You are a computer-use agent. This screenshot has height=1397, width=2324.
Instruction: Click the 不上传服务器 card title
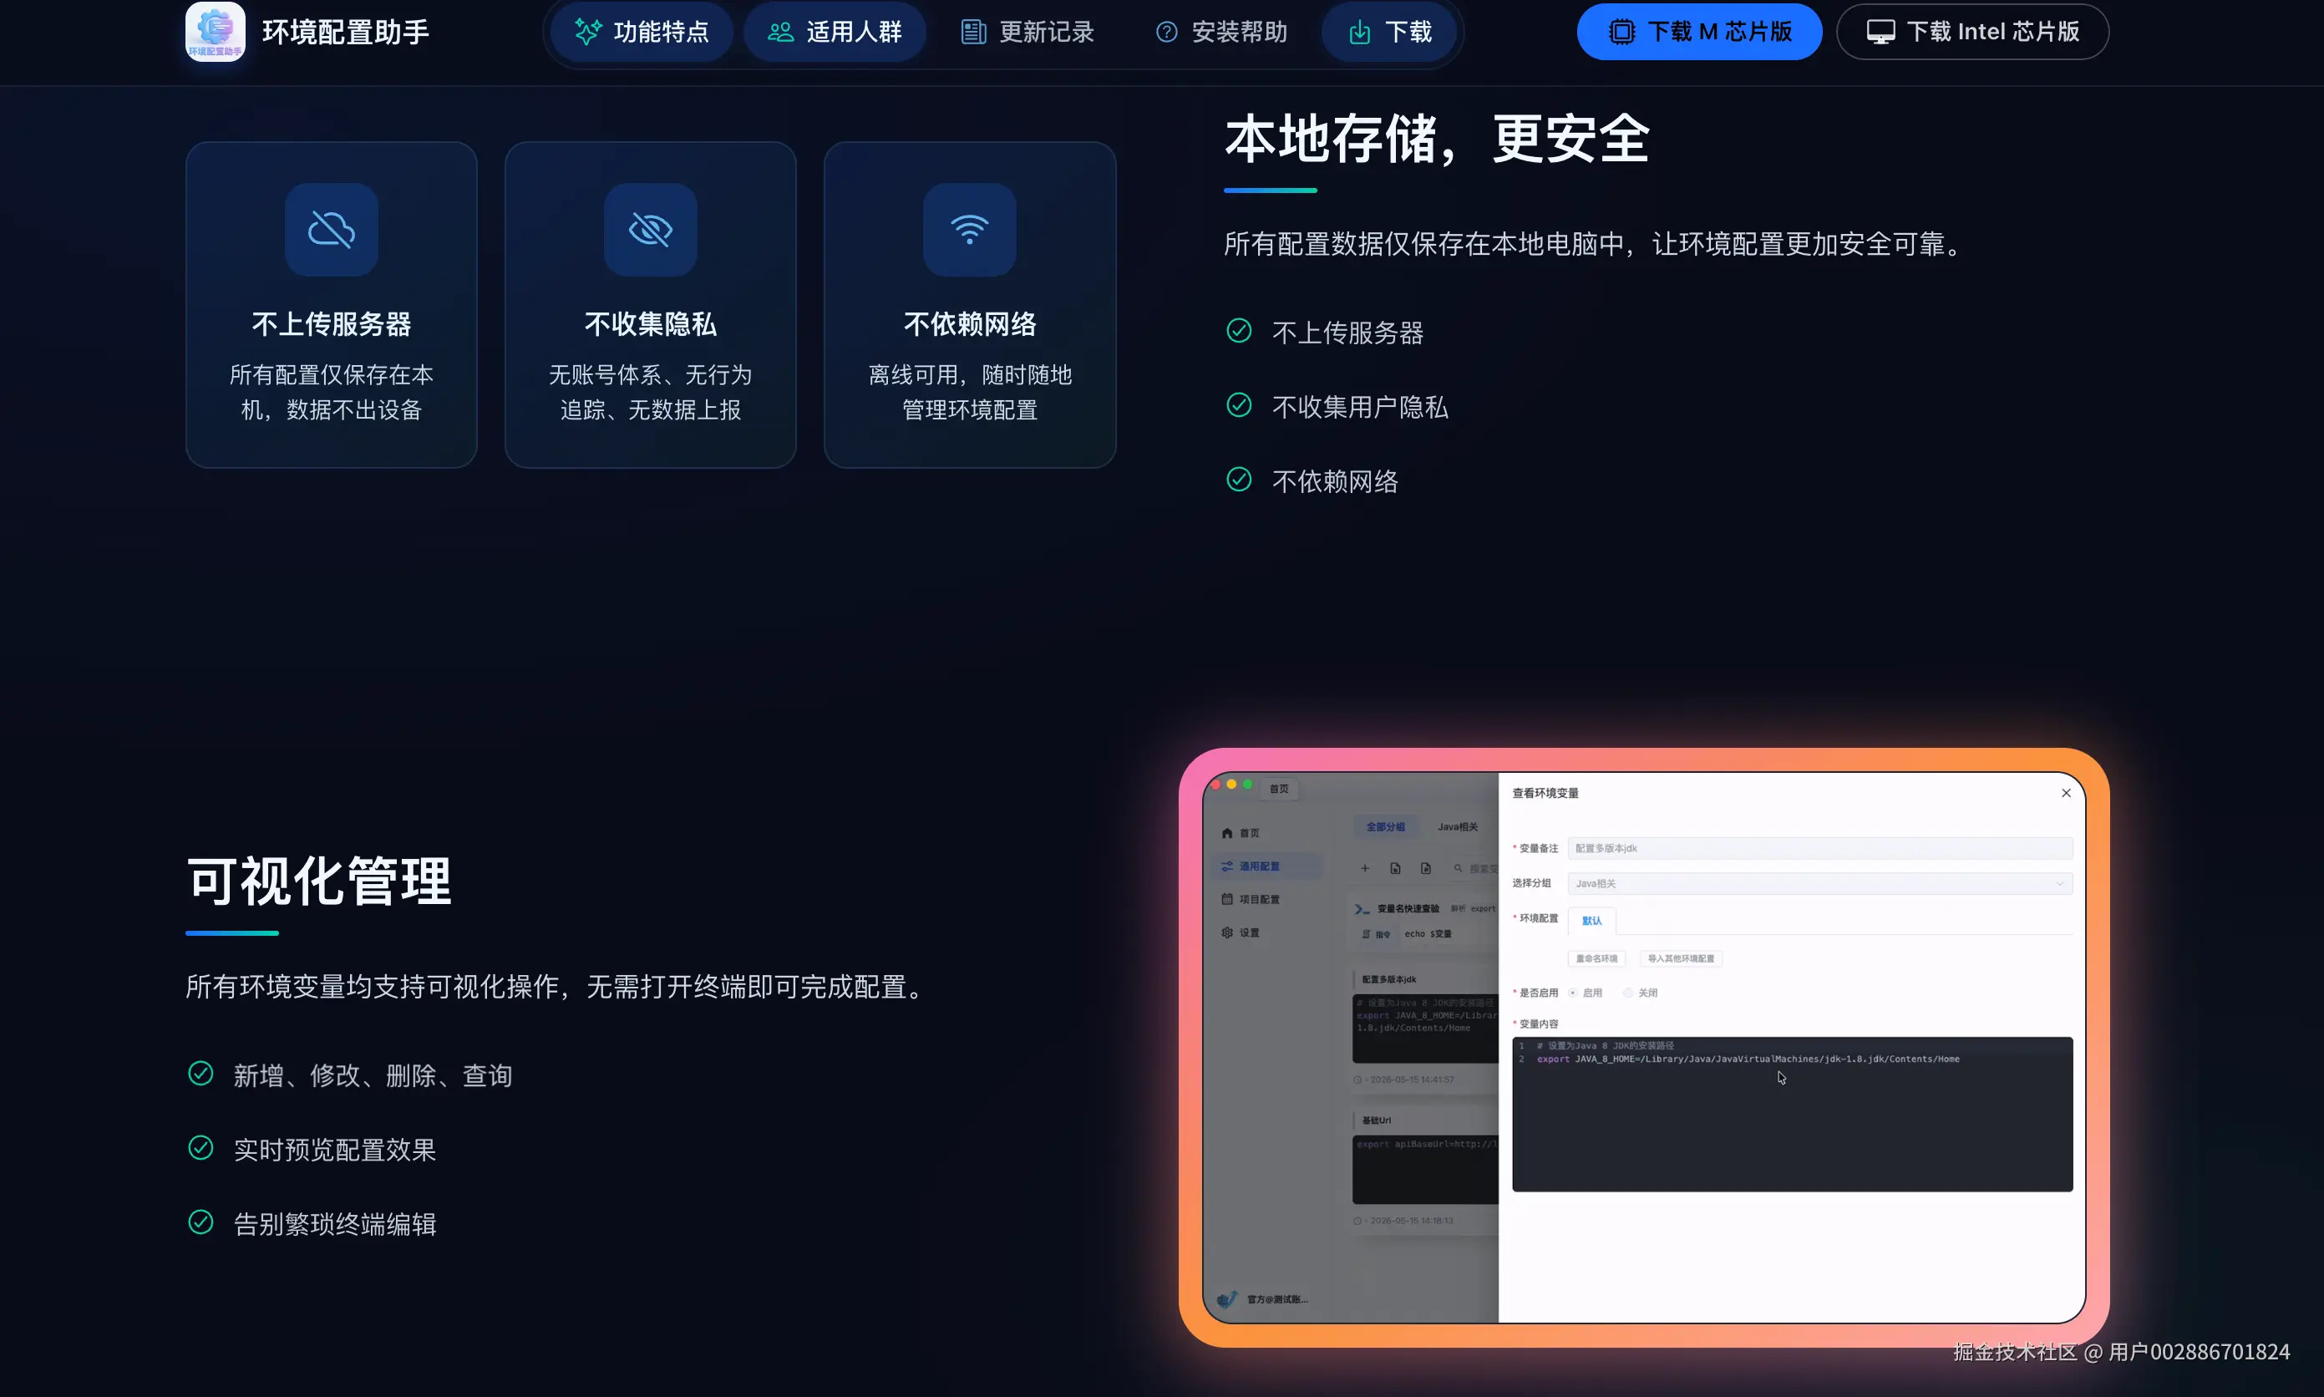click(331, 325)
